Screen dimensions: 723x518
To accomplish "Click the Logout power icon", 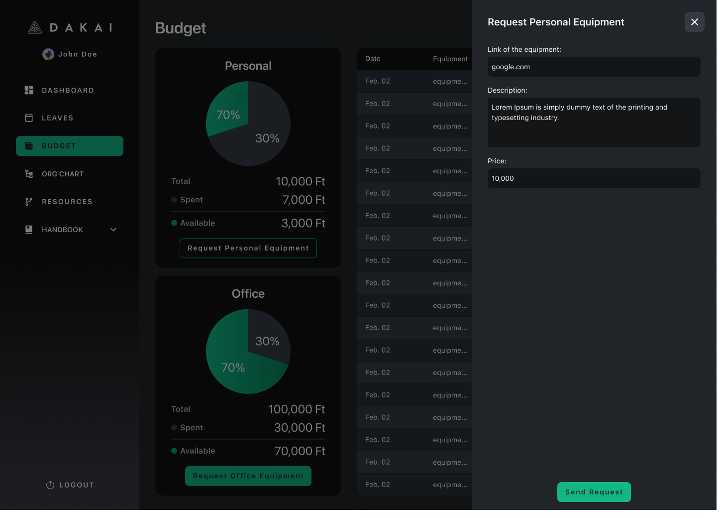I will coord(50,485).
